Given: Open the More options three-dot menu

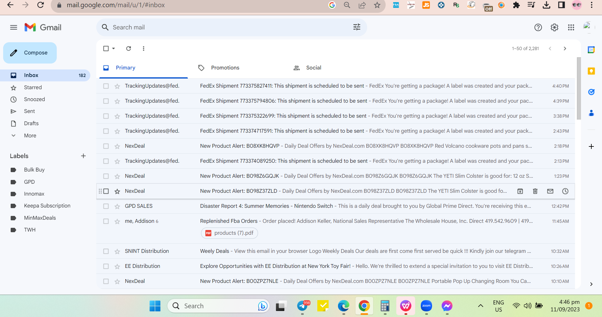Looking at the screenshot, I should 144,49.
